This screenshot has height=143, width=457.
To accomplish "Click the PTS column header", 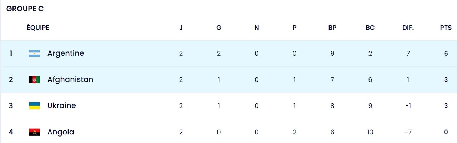I will coord(446,28).
